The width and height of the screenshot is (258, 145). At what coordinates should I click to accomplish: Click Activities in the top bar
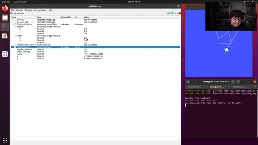pyautogui.click(x=6, y=2)
